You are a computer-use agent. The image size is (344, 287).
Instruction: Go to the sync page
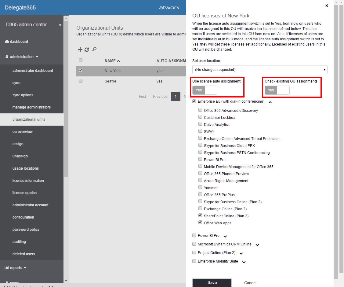coord(16,83)
